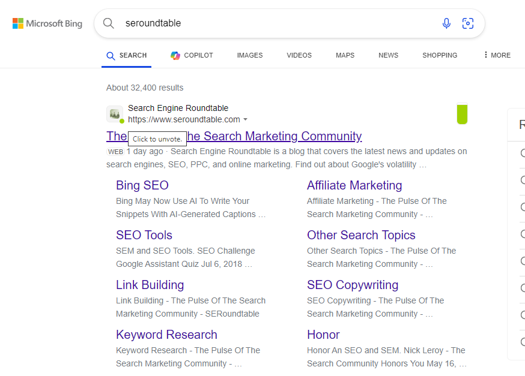Switch to the Images tab
Screen dimensions: 525x376
(250, 55)
